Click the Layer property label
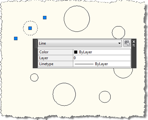 coord(44,58)
